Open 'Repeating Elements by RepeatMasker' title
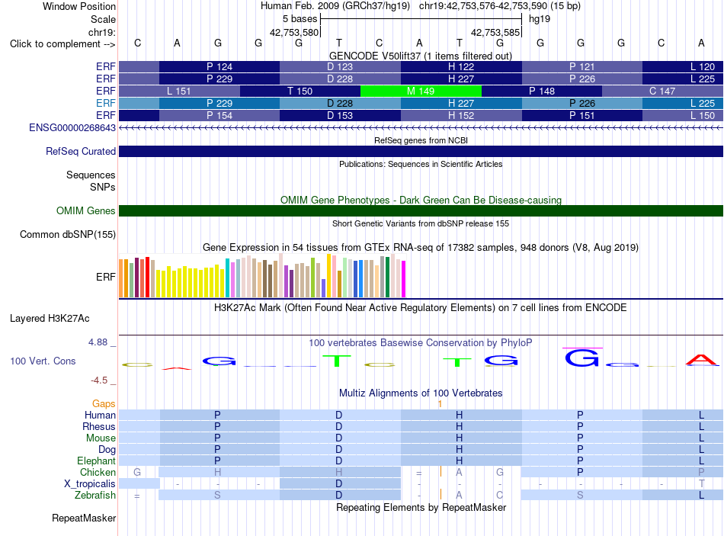The width and height of the screenshot is (724, 536). click(421, 507)
